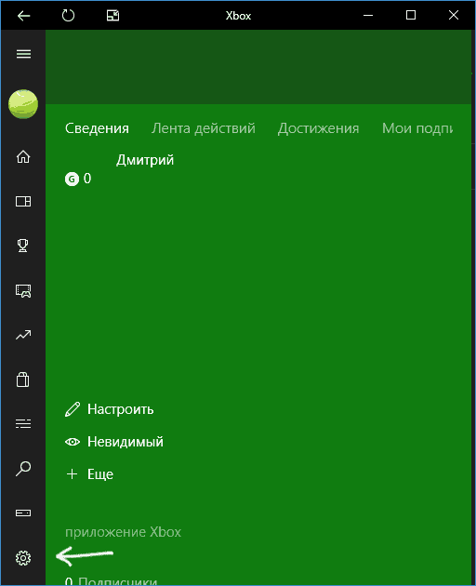The height and width of the screenshot is (586, 476).
Task: Go back with the back arrow
Action: [23, 16]
